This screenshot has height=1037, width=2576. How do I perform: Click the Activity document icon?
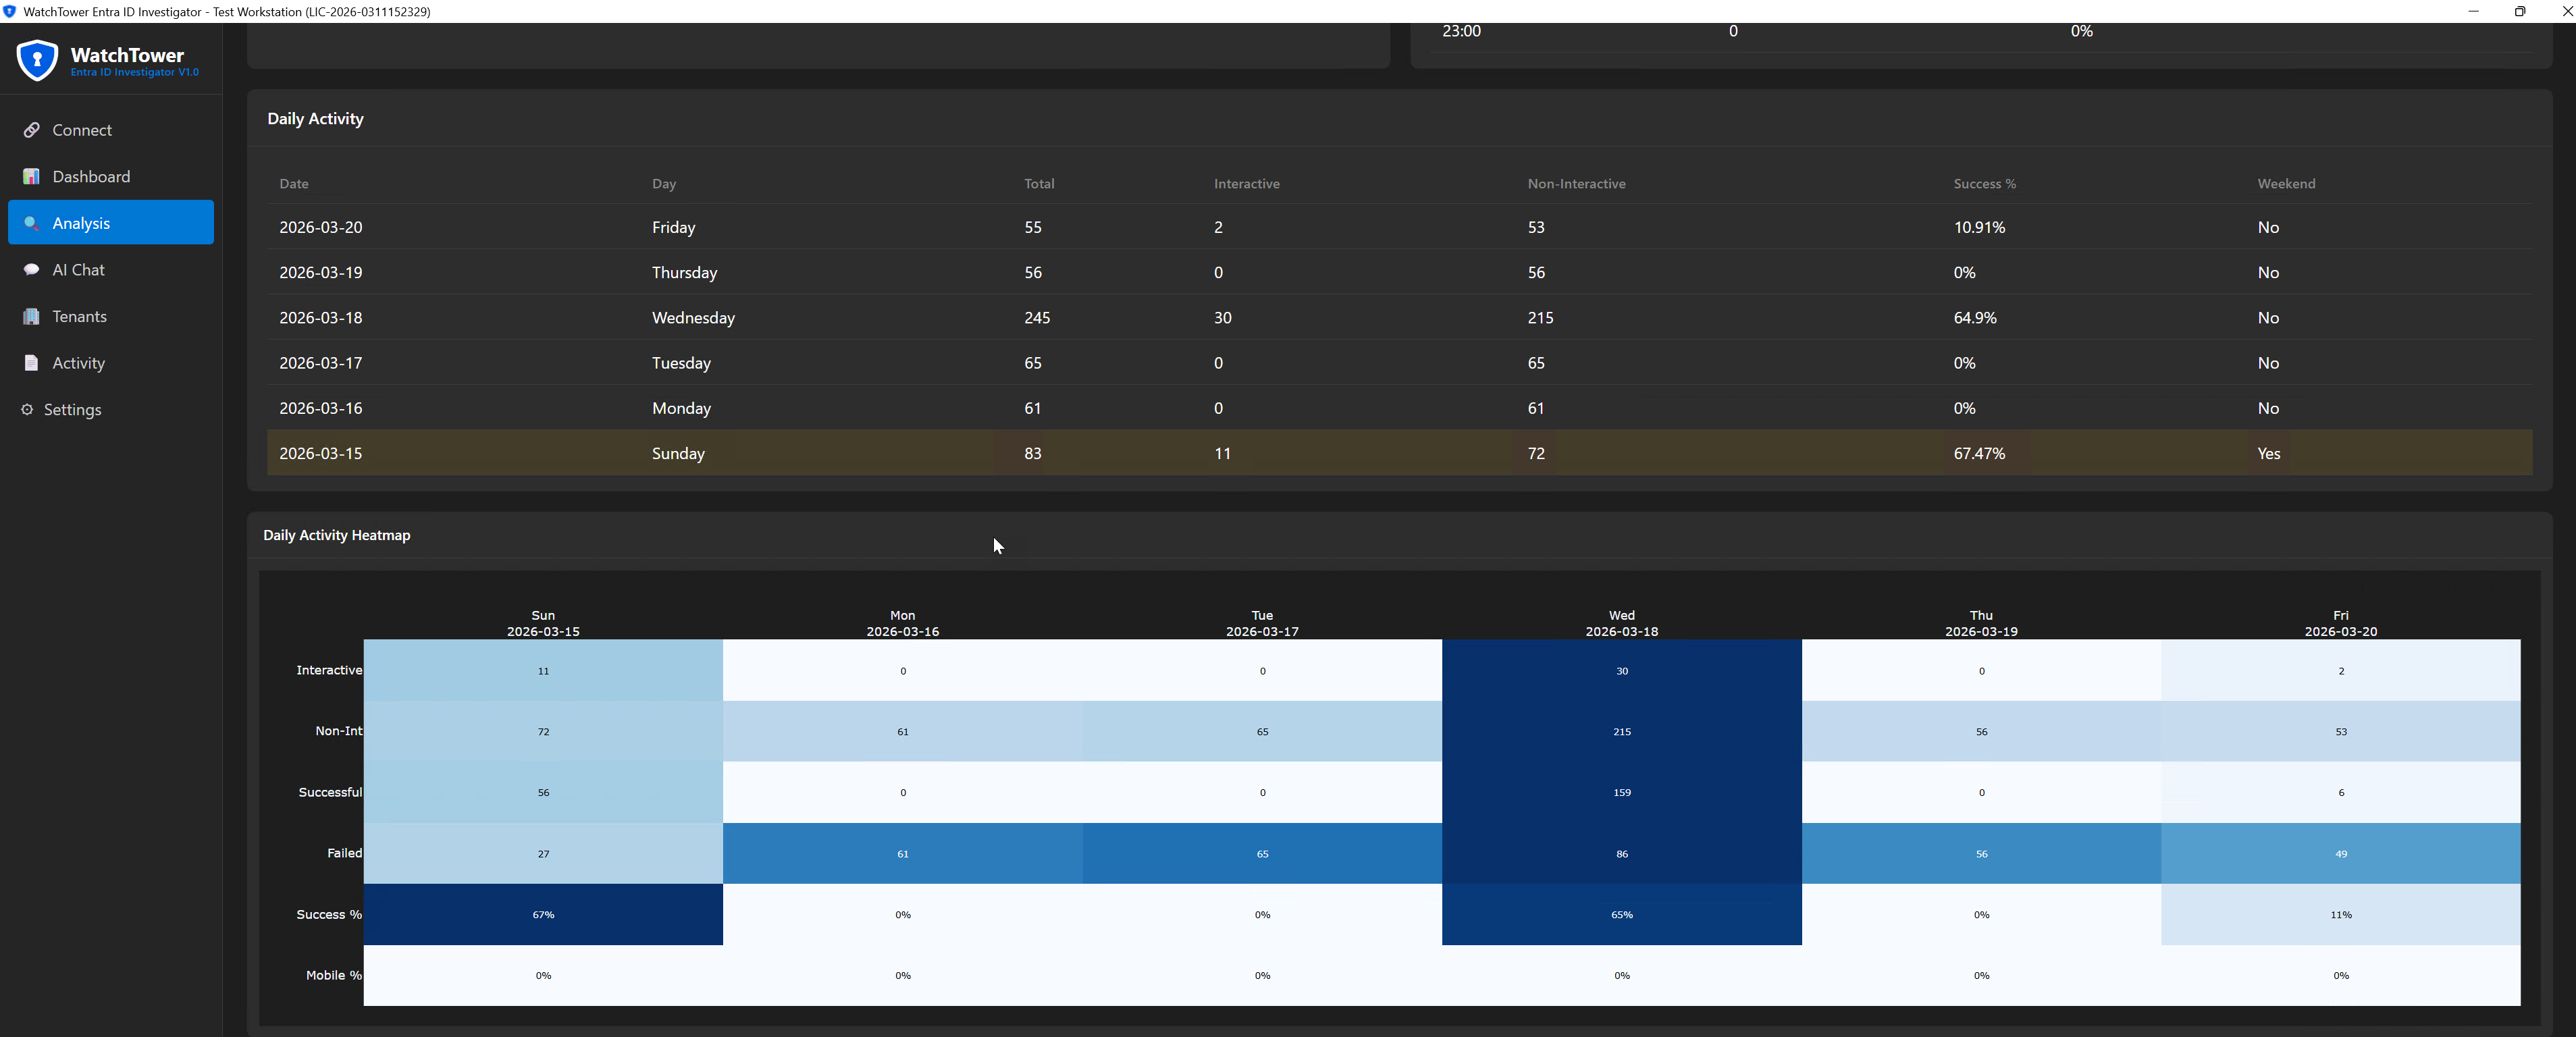(32, 363)
